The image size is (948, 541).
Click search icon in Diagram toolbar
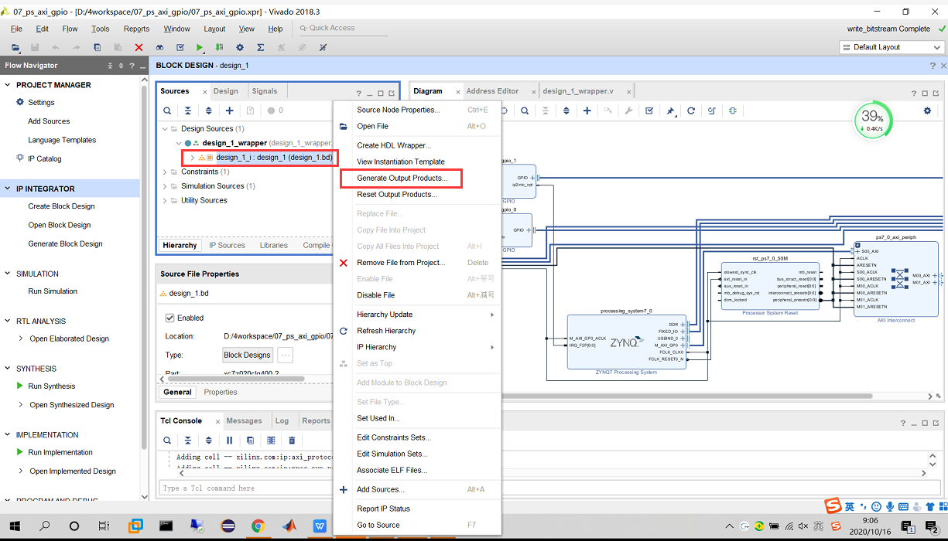click(525, 111)
